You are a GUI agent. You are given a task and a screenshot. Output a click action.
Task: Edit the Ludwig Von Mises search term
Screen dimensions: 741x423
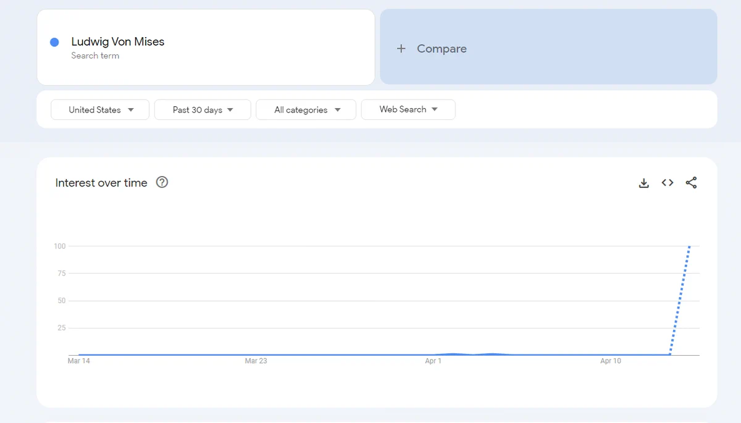pos(206,47)
